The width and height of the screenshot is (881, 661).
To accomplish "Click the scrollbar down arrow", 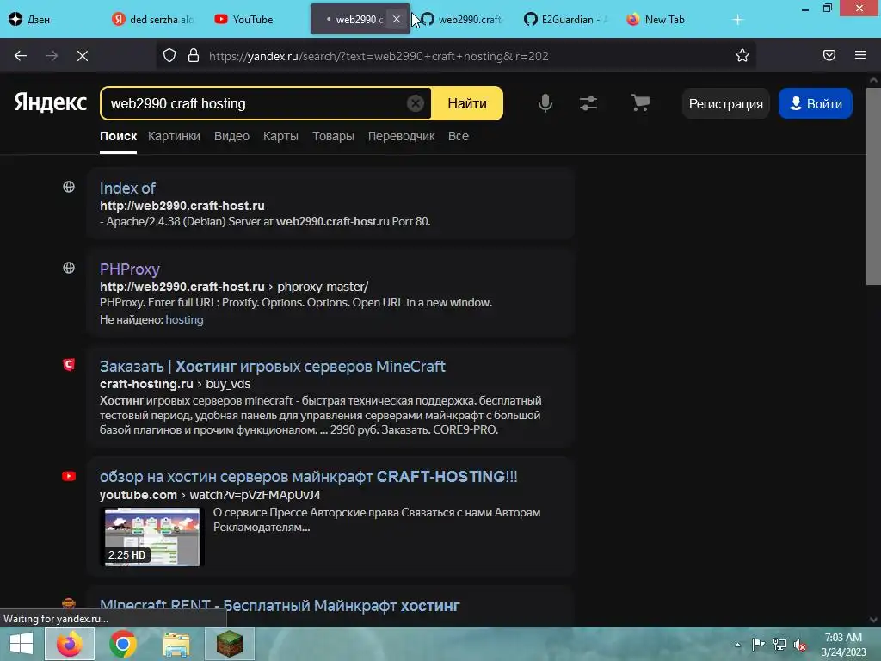I will click(873, 620).
